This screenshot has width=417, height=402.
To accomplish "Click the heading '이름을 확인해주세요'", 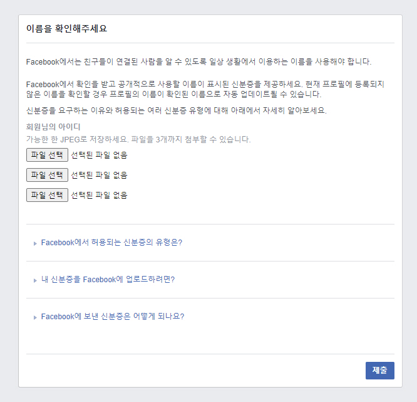I will (x=66, y=28).
